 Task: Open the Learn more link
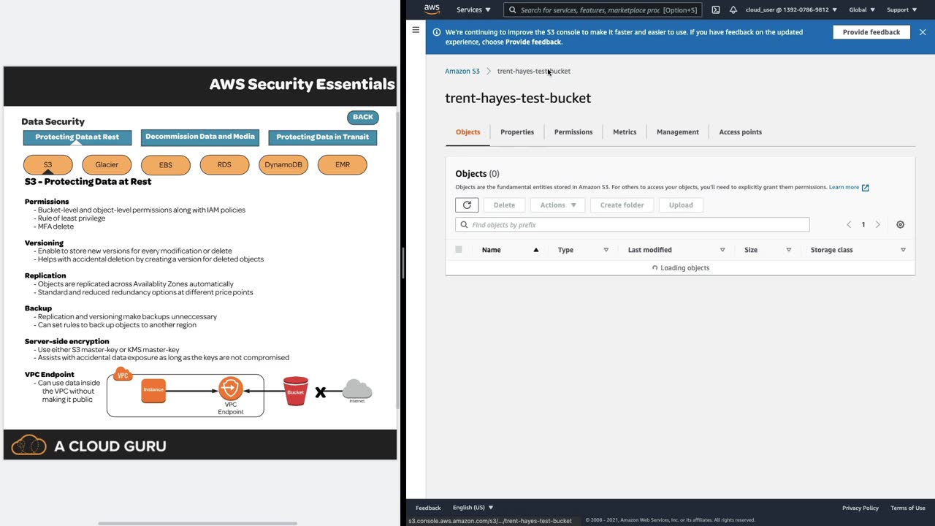pyautogui.click(x=844, y=188)
